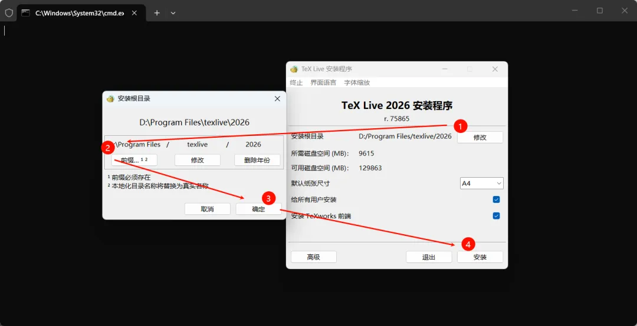The image size is (637, 326).
Task: Click the shield icon in terminal title bar
Action: tap(8, 12)
